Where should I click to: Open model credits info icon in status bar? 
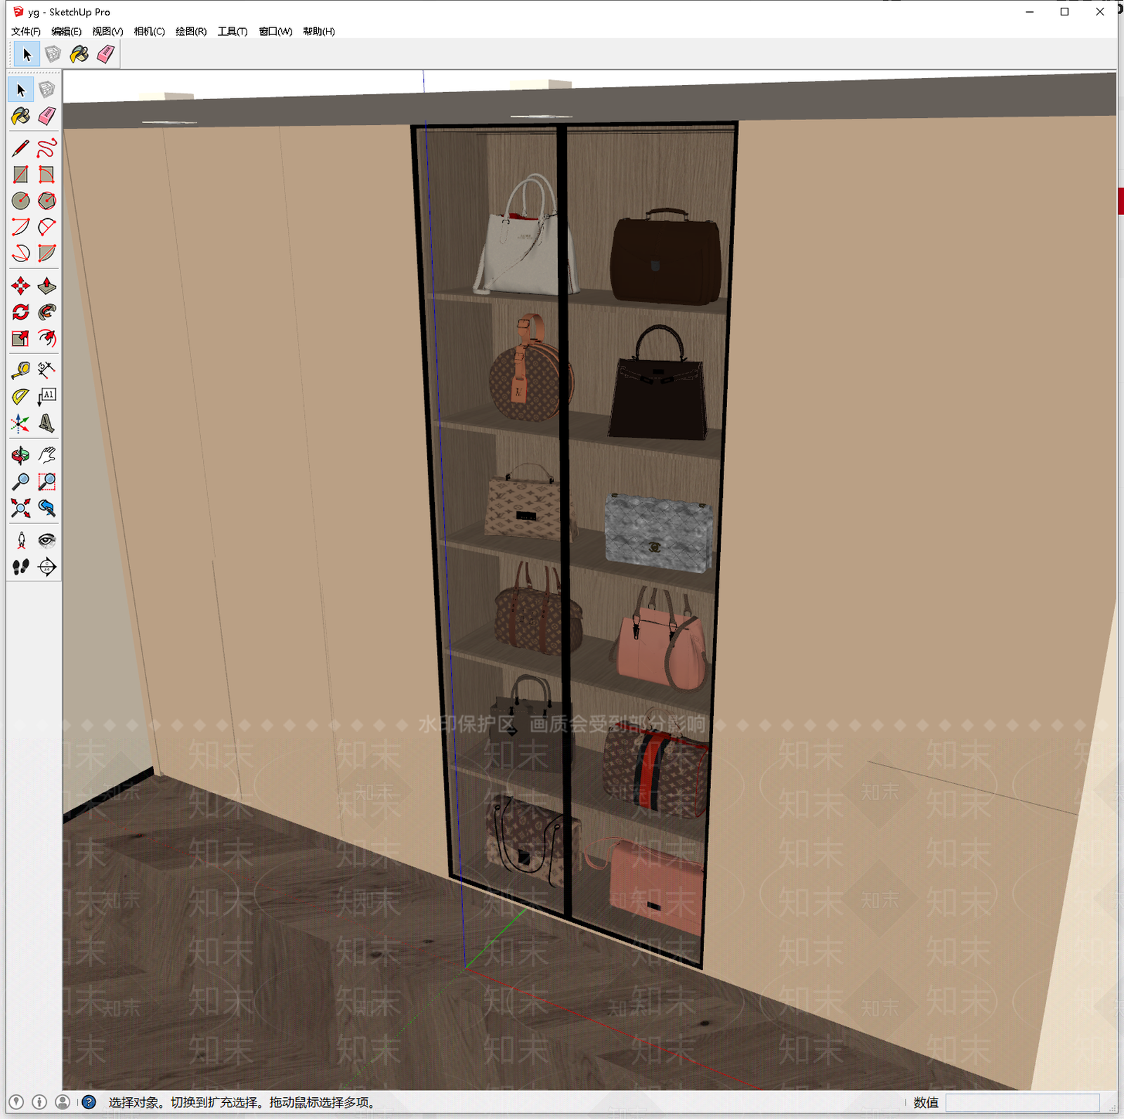pos(39,1102)
